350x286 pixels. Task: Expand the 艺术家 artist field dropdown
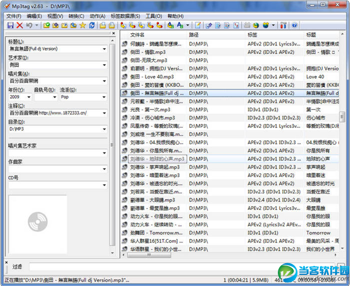[104, 65]
